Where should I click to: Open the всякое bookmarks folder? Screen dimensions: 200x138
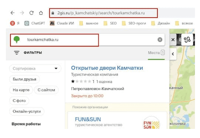pos(184,23)
